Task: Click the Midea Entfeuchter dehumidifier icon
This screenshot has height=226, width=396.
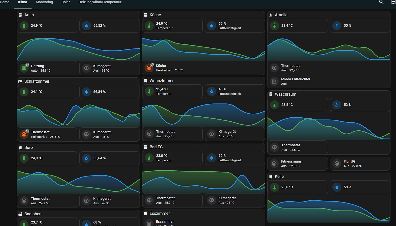Action: click(x=274, y=81)
